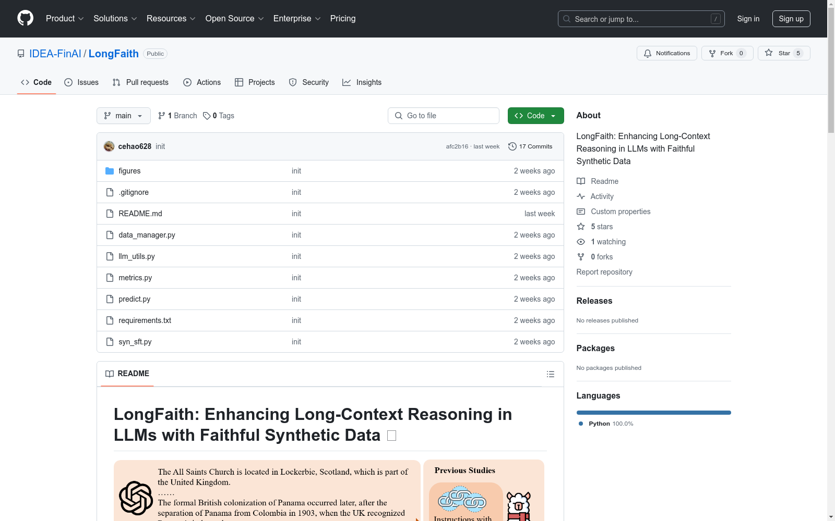
Task: Open the Releases section heading link
Action: coord(594,301)
